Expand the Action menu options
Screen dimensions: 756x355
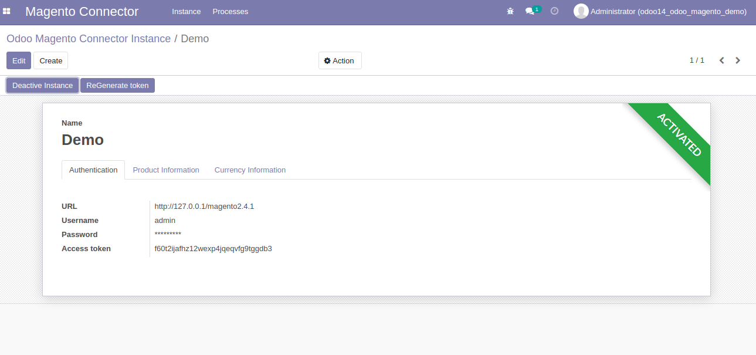coord(340,60)
